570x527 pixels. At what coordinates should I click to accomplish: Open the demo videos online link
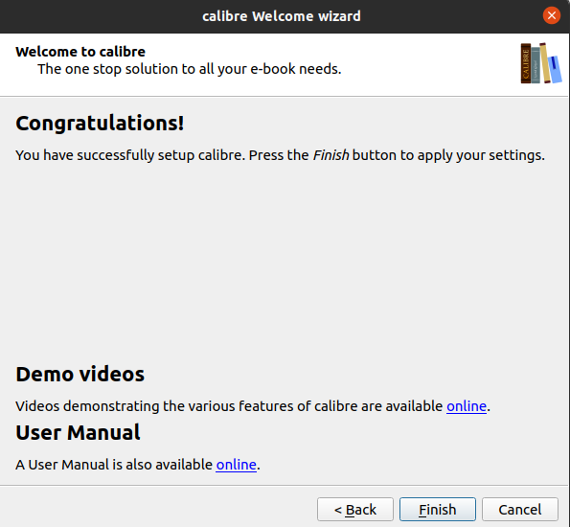click(x=467, y=406)
